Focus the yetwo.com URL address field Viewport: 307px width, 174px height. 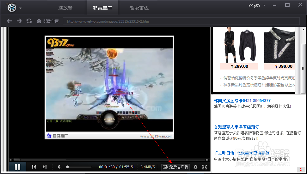tap(181, 21)
